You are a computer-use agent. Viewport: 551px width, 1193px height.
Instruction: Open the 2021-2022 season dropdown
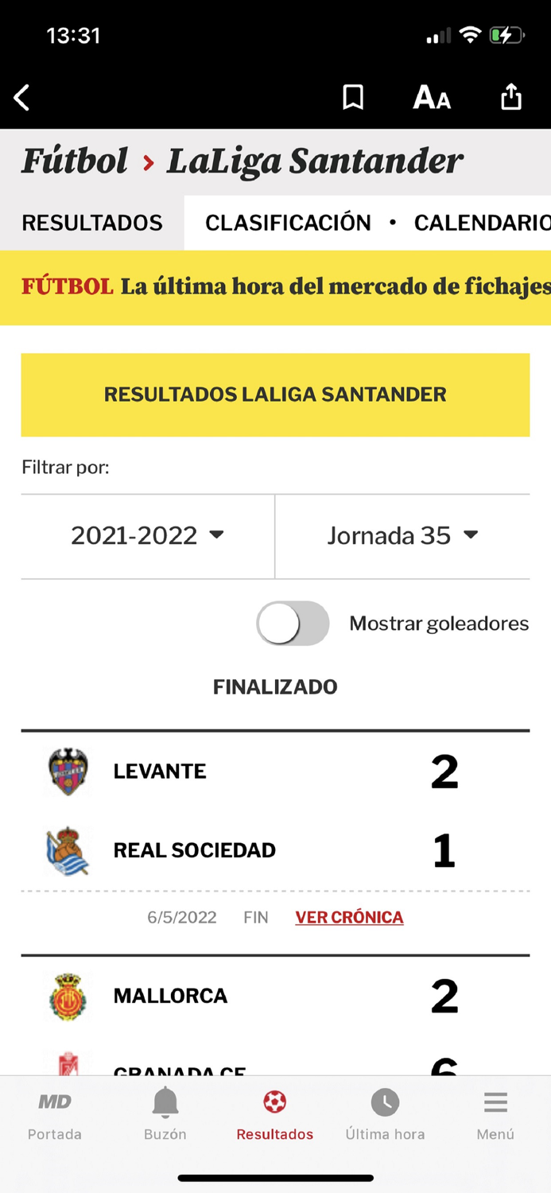coord(147,535)
